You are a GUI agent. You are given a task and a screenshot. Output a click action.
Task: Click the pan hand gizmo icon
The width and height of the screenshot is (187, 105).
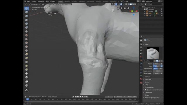point(125,8)
